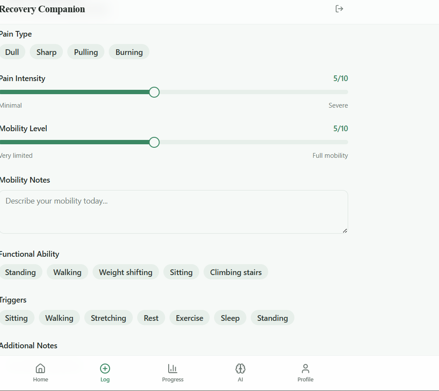Open the Profile person icon
Image resolution: width=439 pixels, height=391 pixels.
[x=305, y=368]
